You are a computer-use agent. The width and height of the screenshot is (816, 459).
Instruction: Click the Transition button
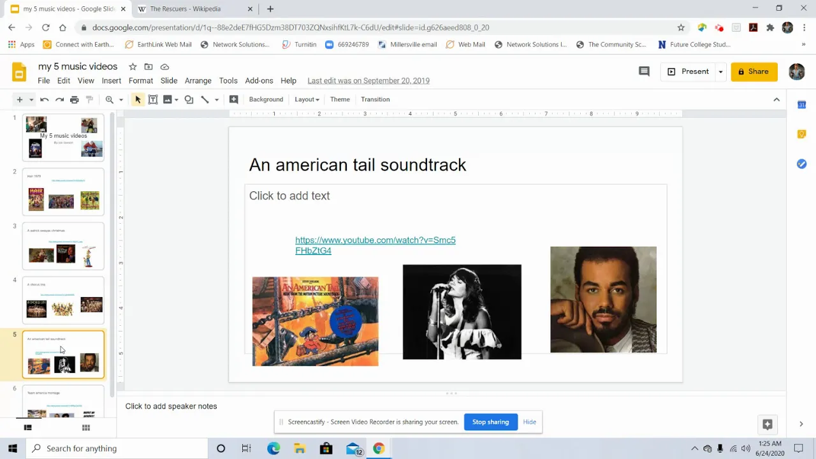pos(375,99)
